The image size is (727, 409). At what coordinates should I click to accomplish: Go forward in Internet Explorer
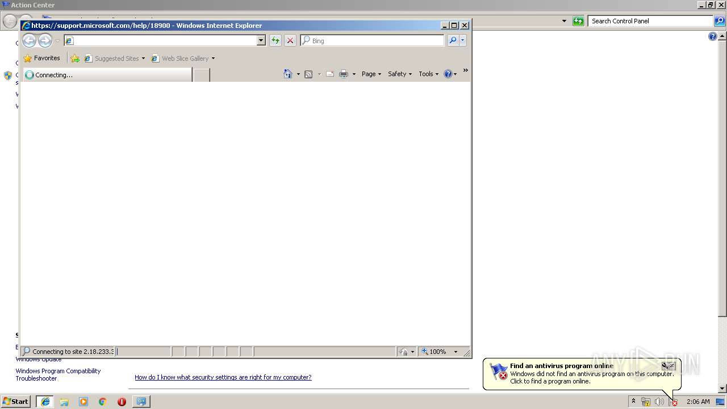(x=45, y=40)
